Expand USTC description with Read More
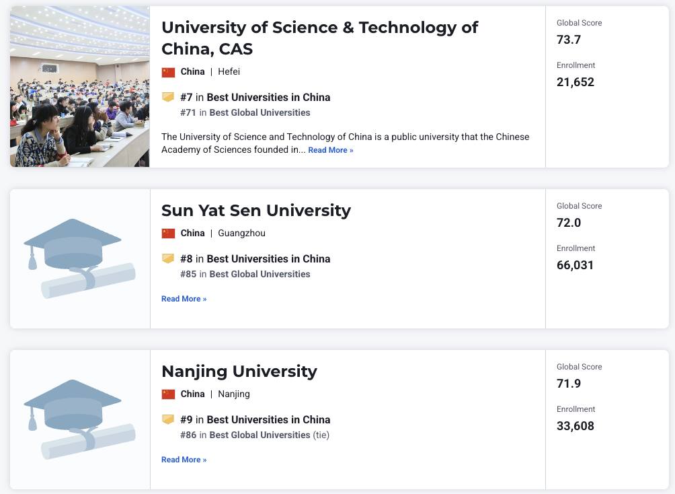Image resolution: width=675 pixels, height=494 pixels. (x=330, y=150)
